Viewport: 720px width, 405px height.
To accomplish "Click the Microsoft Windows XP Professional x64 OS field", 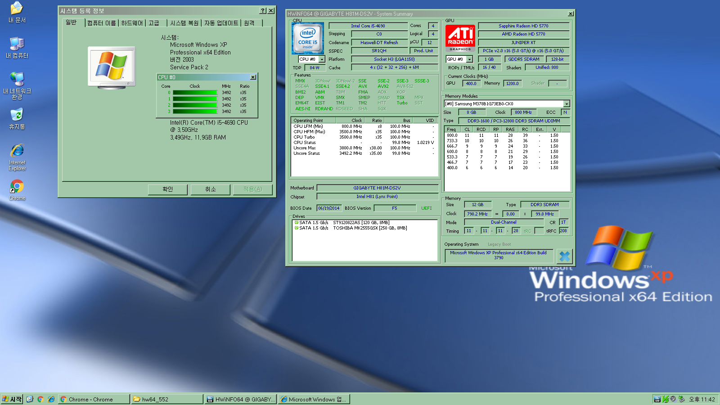I will pyautogui.click(x=499, y=256).
